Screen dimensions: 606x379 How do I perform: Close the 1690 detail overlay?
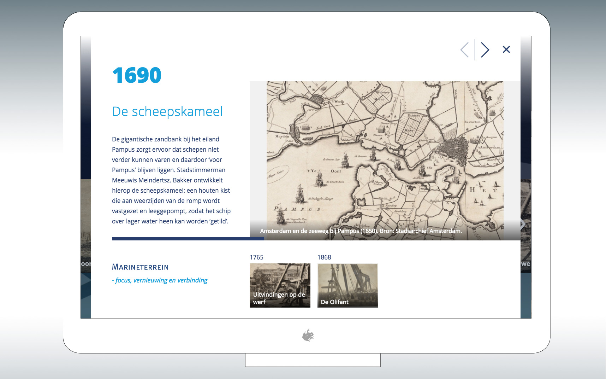506,49
